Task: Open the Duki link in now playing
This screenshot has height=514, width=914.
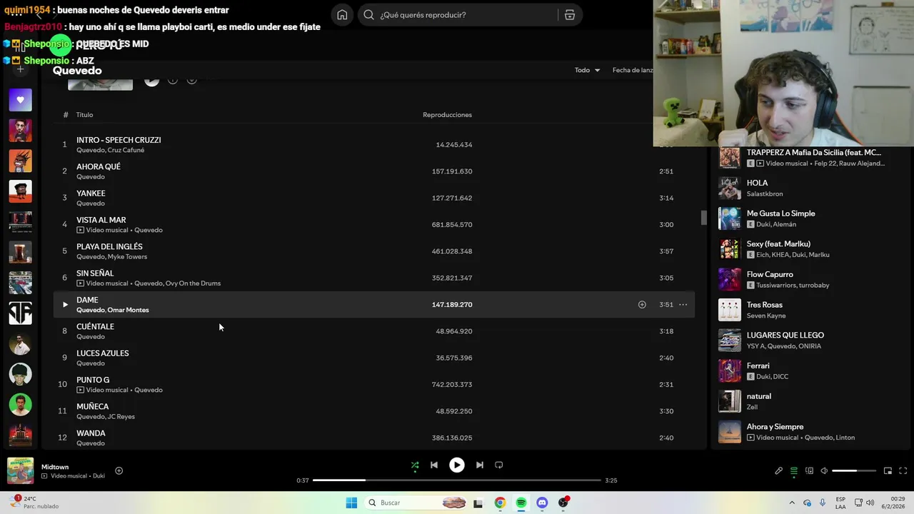Action: [99, 476]
